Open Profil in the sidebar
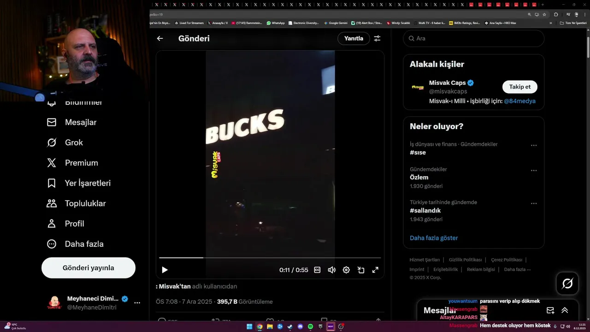This screenshot has height=332, width=590. (65, 224)
